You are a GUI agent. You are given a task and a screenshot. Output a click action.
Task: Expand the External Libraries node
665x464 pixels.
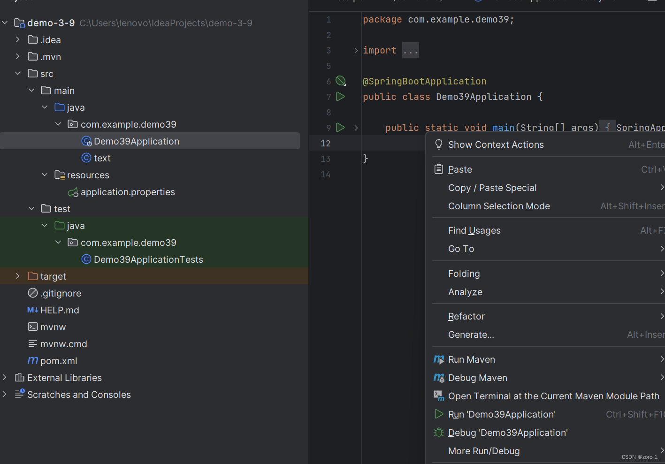point(5,377)
